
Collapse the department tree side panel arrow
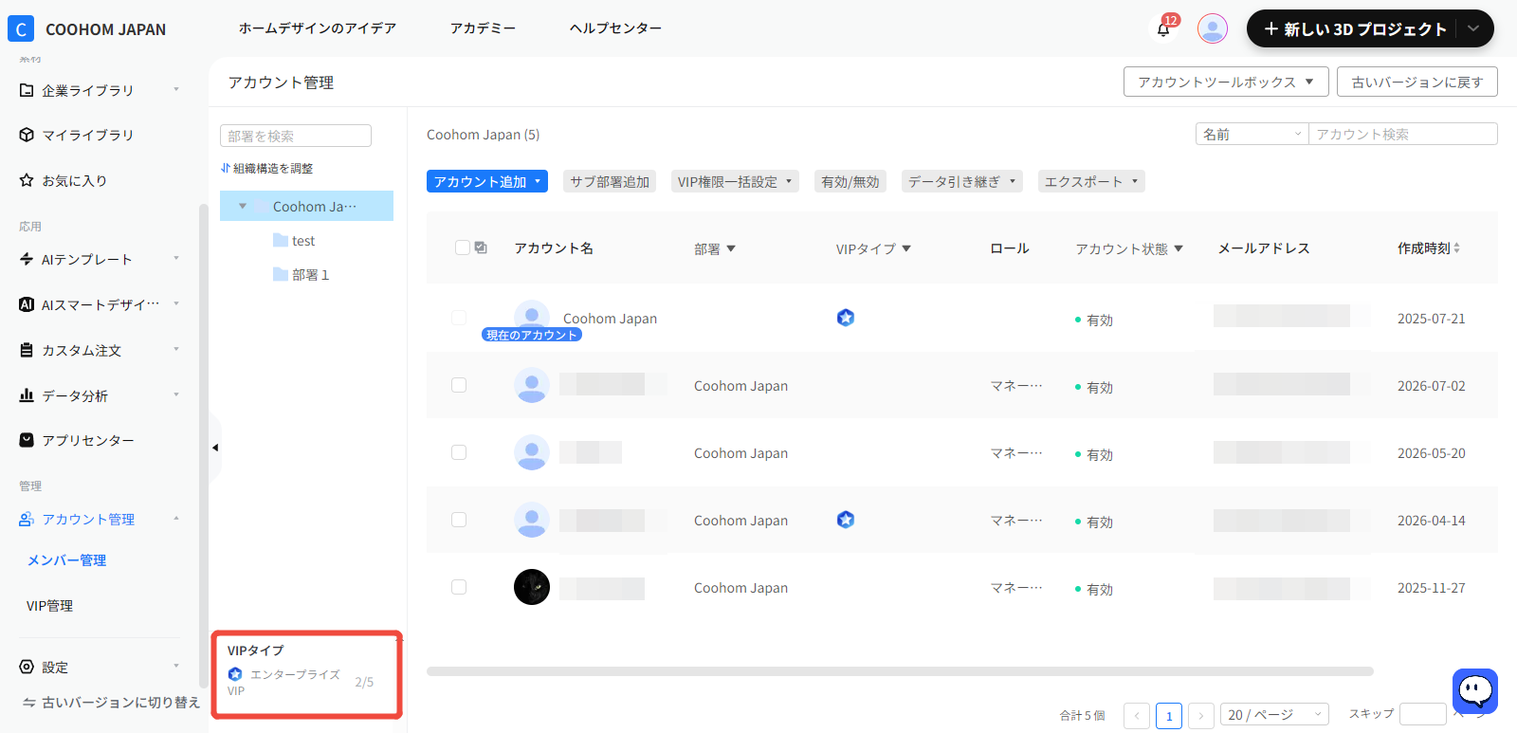click(x=215, y=448)
